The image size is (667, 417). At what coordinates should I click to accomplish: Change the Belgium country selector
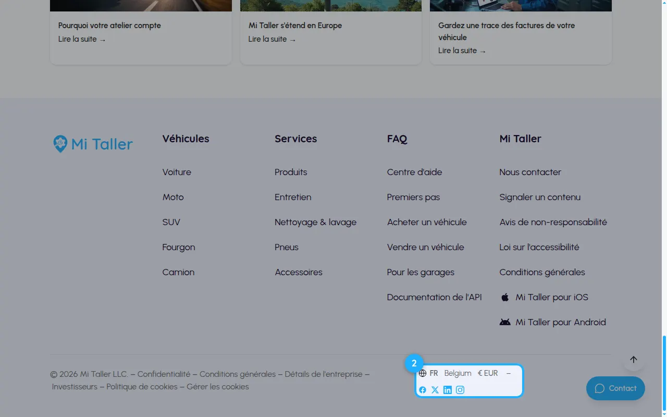tap(458, 373)
